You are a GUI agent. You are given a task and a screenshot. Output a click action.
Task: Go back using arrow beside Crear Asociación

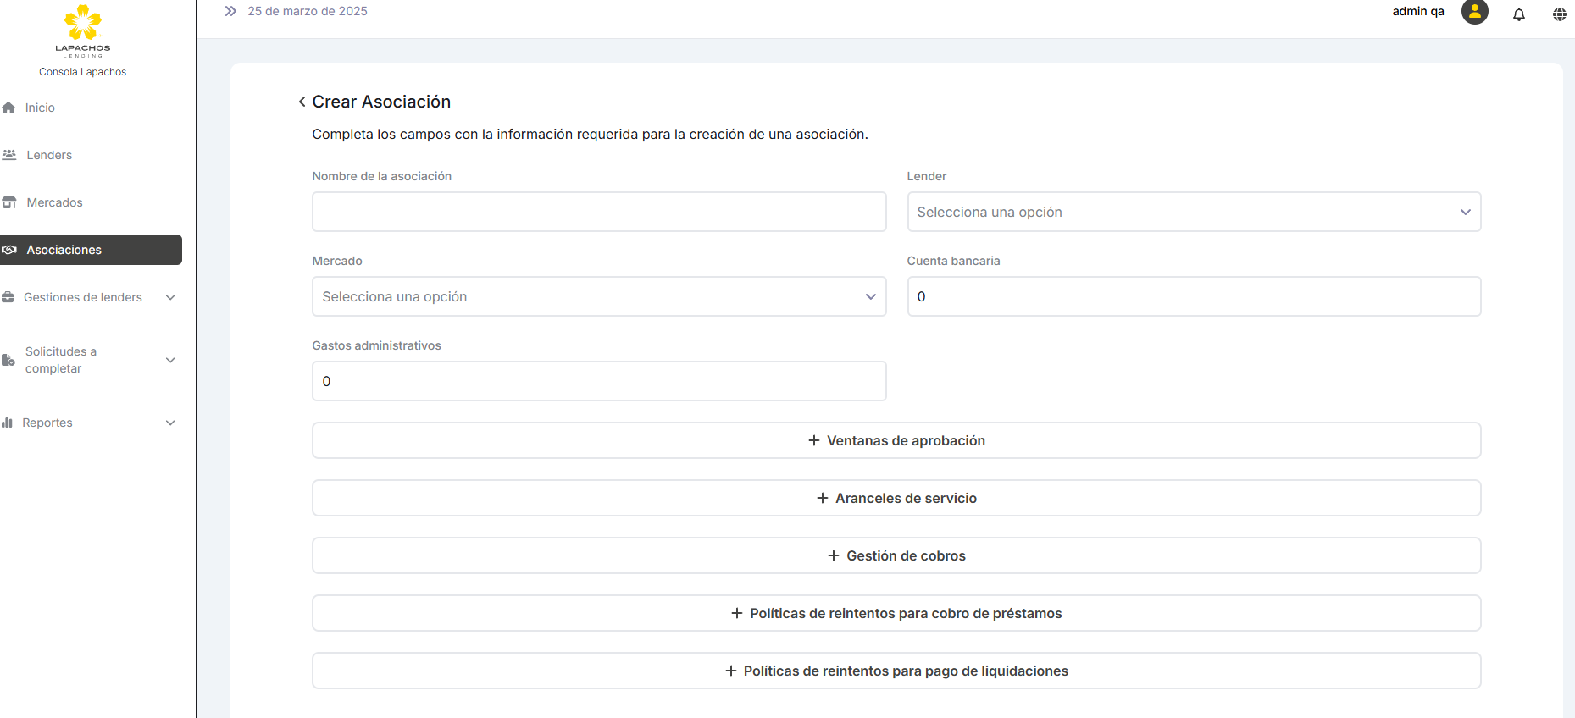click(302, 102)
